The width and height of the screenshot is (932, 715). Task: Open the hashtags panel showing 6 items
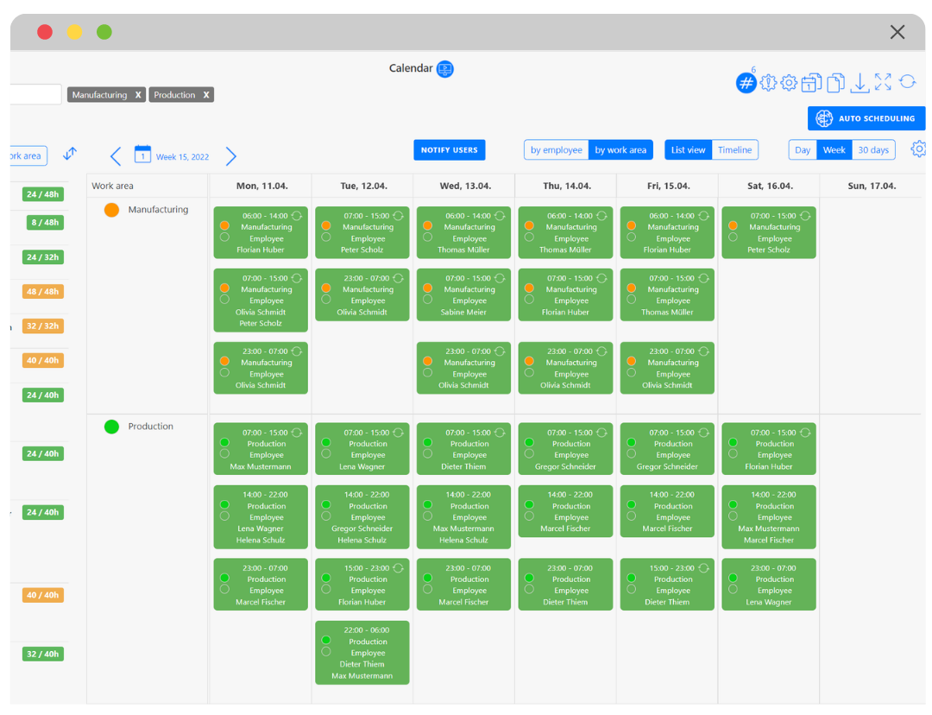tap(746, 83)
